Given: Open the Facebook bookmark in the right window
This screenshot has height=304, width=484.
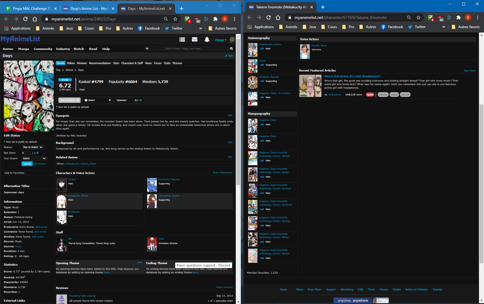Looking at the screenshot, I should [392, 27].
